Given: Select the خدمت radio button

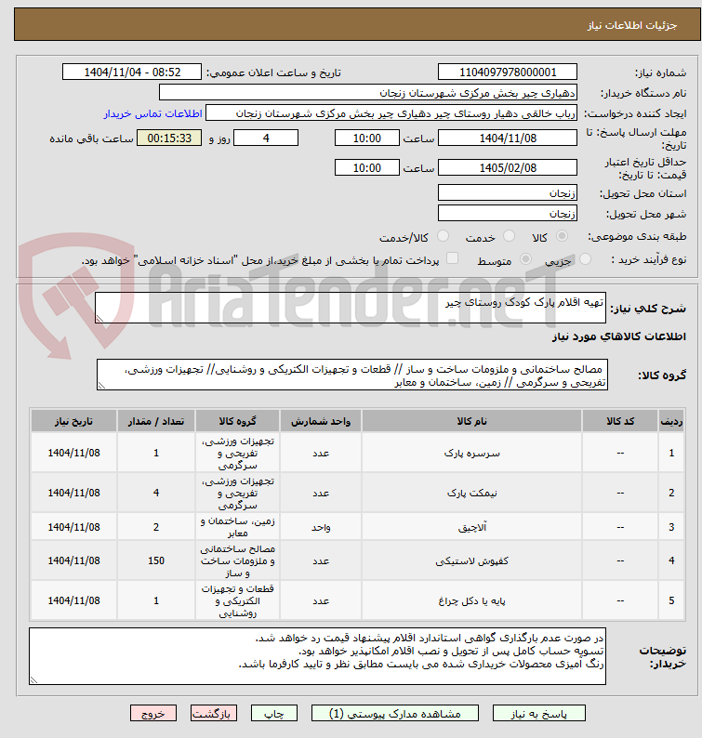Looking at the screenshot, I should click(x=509, y=236).
